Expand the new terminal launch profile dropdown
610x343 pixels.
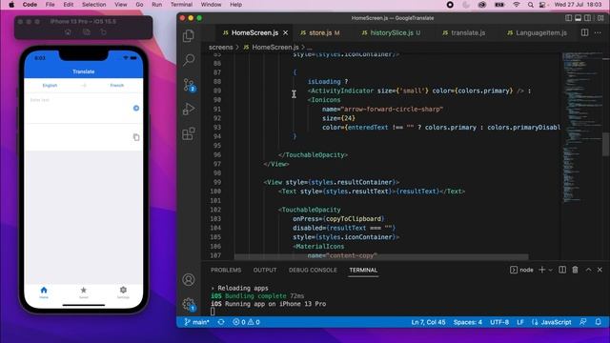point(551,270)
